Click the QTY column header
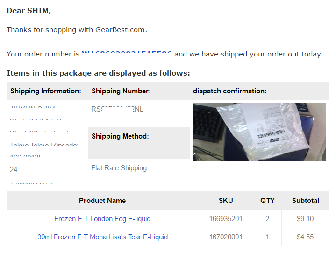Viewport: 336px width, 258px height. click(x=267, y=201)
